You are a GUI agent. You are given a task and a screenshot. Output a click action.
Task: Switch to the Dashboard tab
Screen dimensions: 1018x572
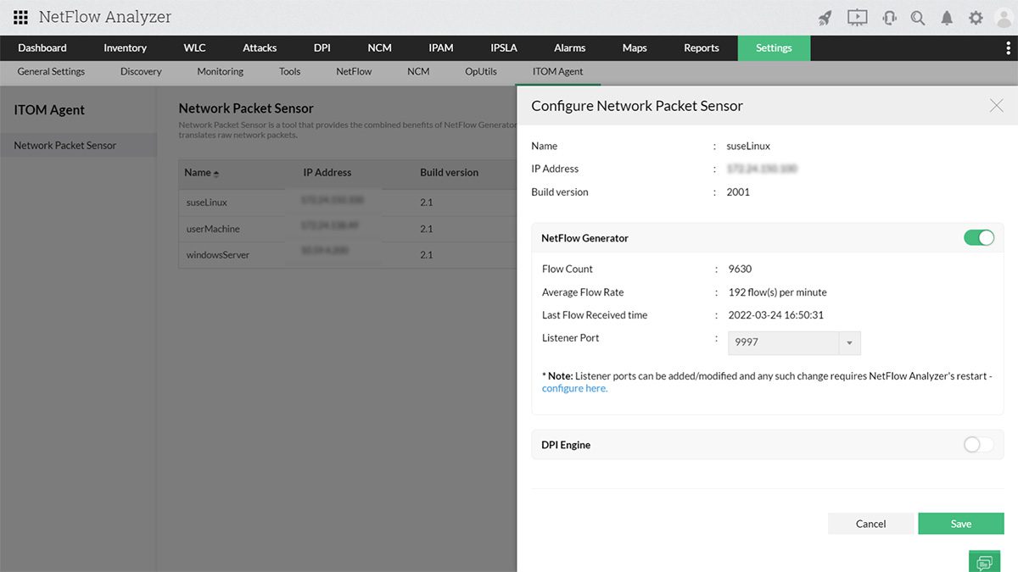click(42, 48)
